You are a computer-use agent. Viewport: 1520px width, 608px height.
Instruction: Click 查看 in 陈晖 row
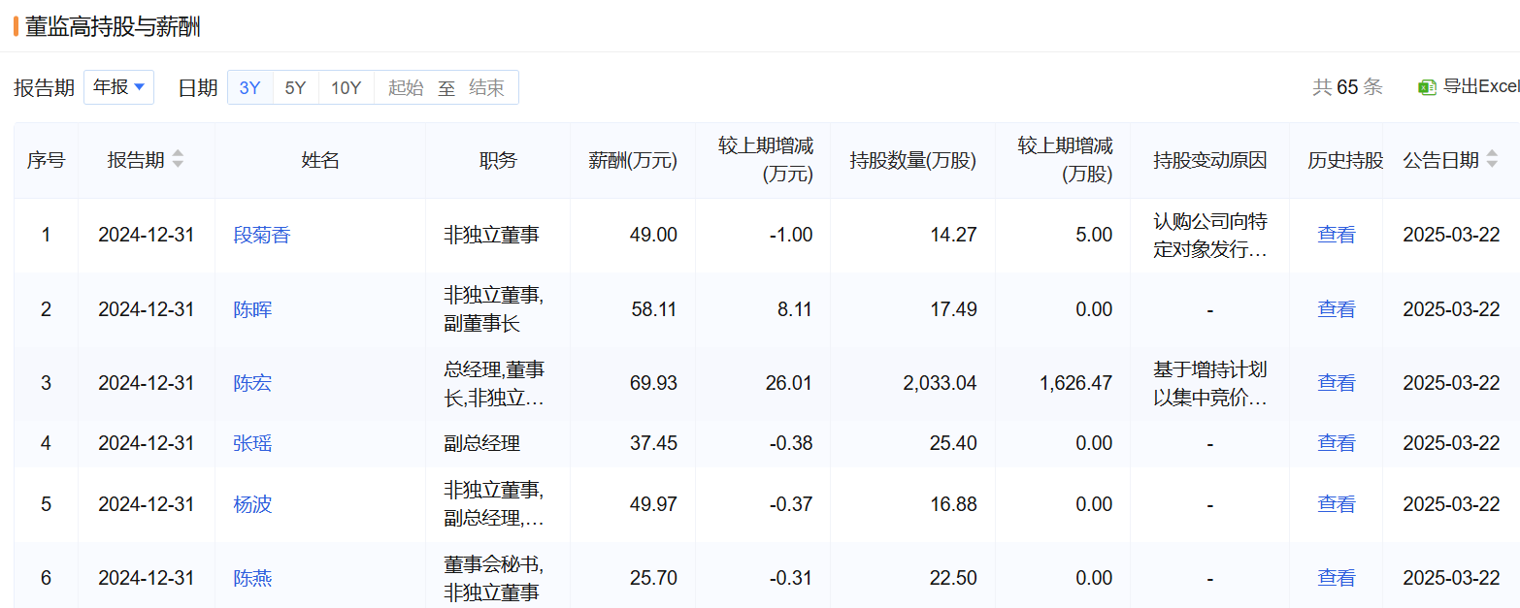pyautogui.click(x=1336, y=309)
